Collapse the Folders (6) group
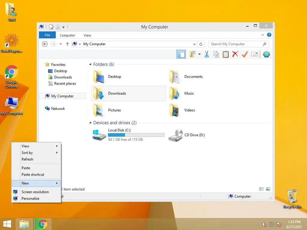 click(90, 64)
